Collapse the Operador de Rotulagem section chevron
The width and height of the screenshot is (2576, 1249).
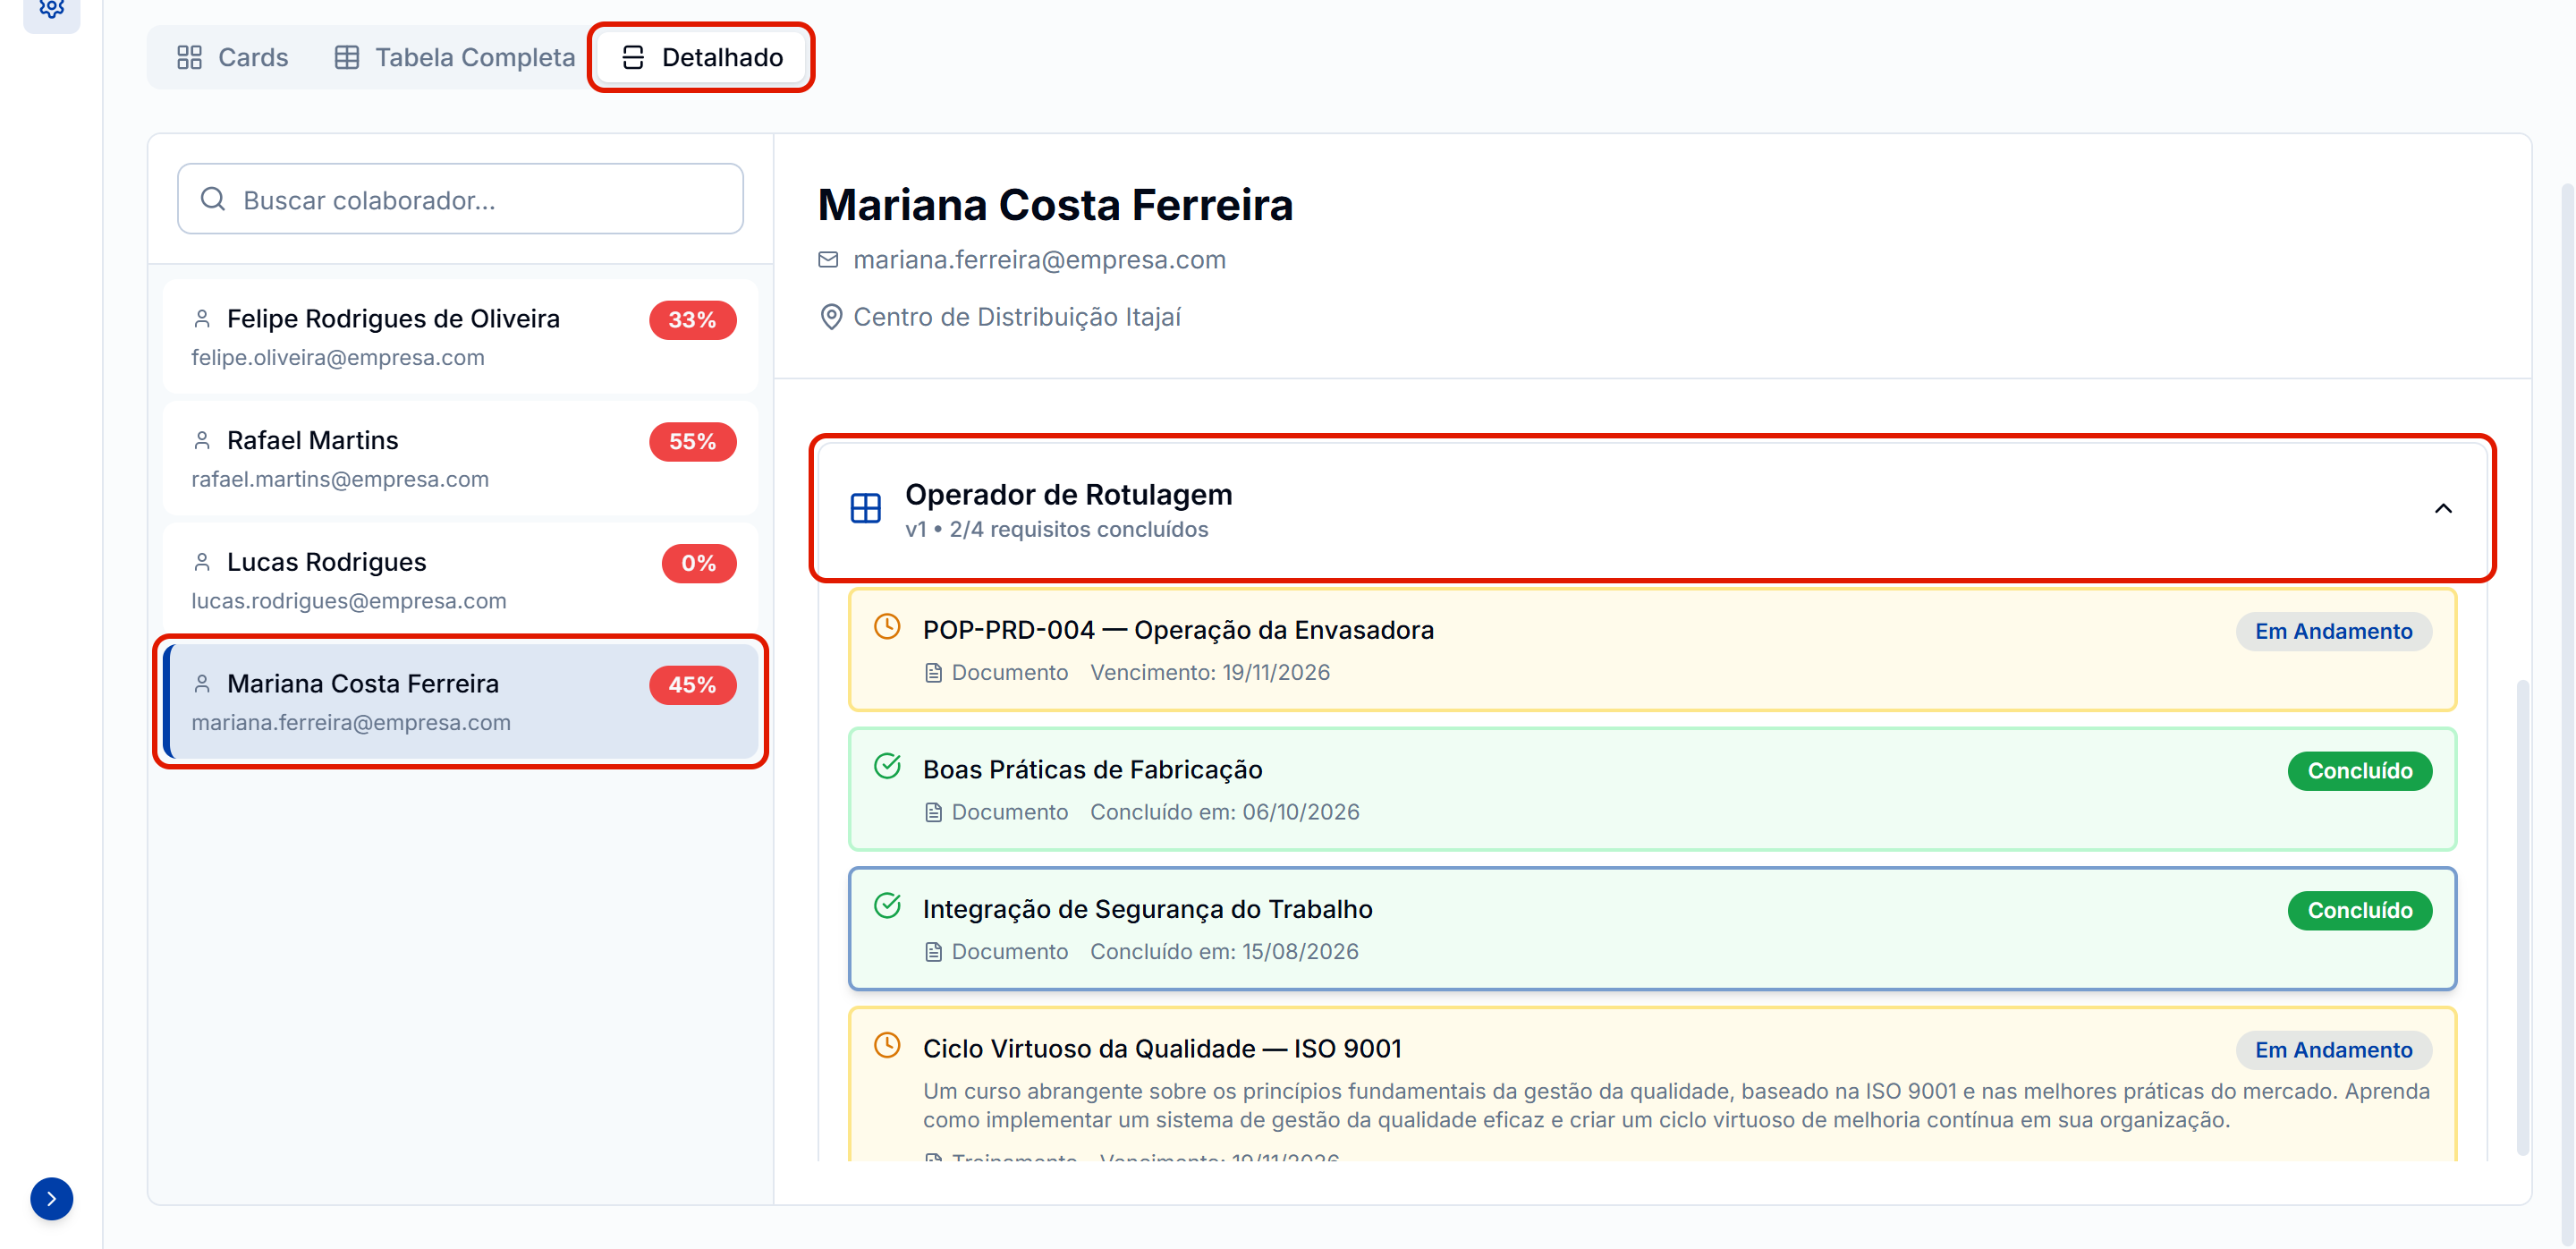tap(2442, 509)
